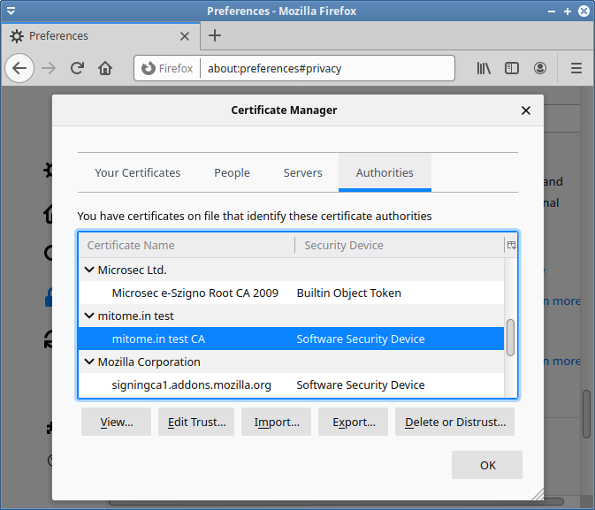Click the column picker icon in certificate list
Viewport: 595px width, 510px height.
[511, 245]
